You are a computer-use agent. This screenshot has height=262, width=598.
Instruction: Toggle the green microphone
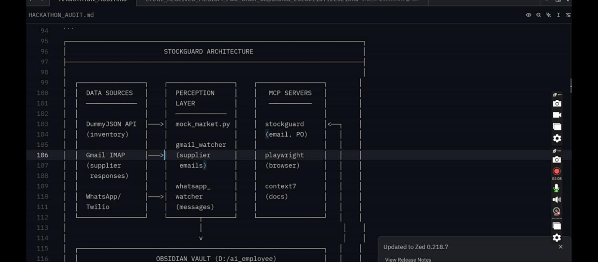pyautogui.click(x=557, y=188)
